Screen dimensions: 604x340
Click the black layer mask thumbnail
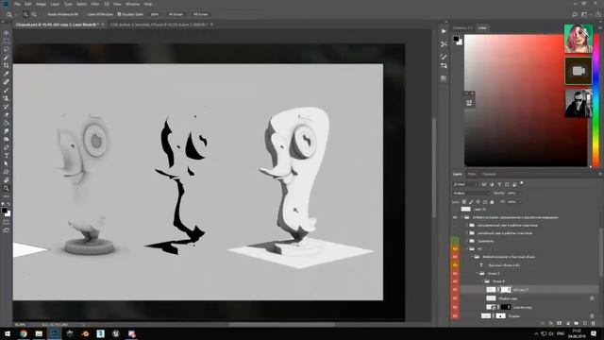506,307
